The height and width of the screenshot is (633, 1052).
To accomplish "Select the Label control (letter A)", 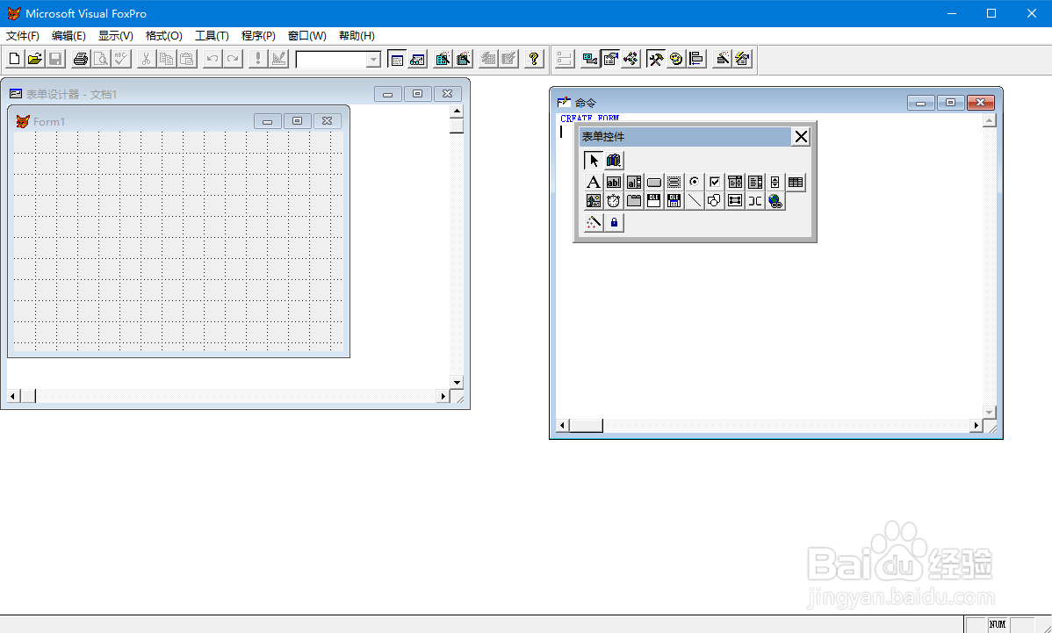I will 593,182.
